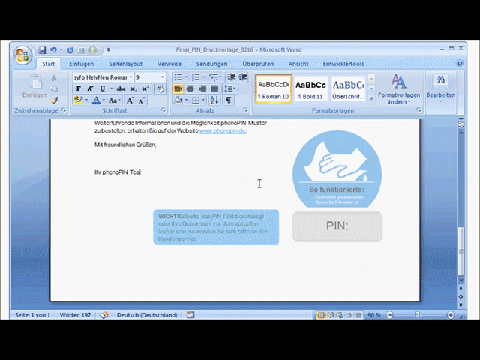Switch to the Einfügen tab
Screen dimensions: 480x360
tap(82, 64)
